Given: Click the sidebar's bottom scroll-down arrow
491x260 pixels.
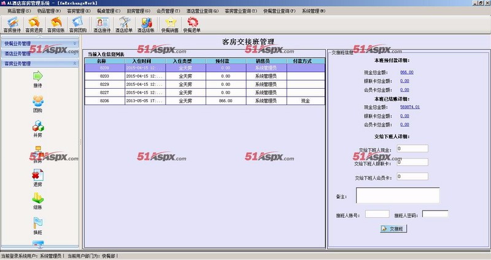Looking at the screenshot, I should click(x=40, y=247).
